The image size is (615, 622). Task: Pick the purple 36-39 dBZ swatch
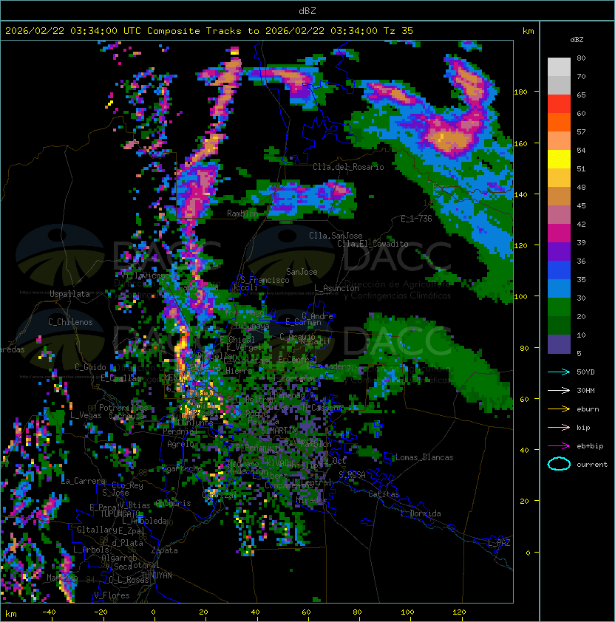559,251
